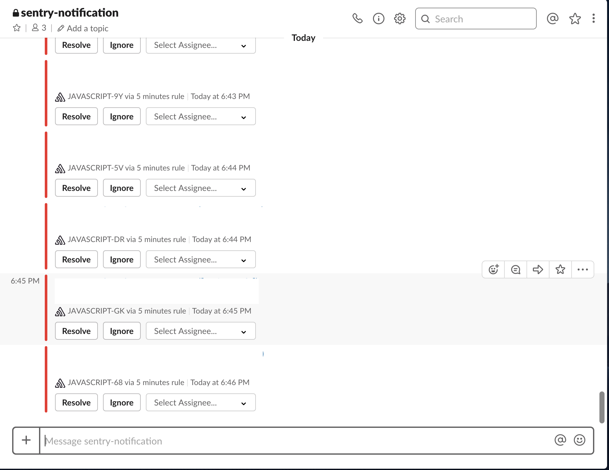Open channel details info icon

[379, 19]
